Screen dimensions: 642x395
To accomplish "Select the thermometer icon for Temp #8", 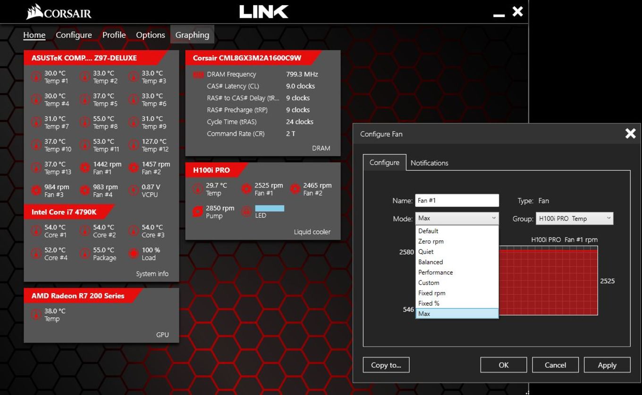I will [x=84, y=123].
